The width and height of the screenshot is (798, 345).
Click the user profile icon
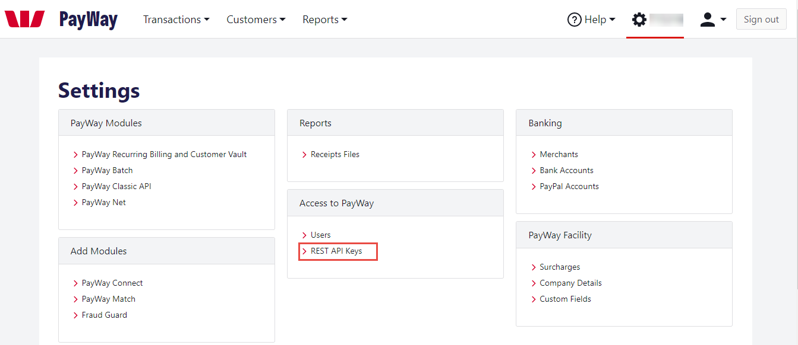[707, 20]
